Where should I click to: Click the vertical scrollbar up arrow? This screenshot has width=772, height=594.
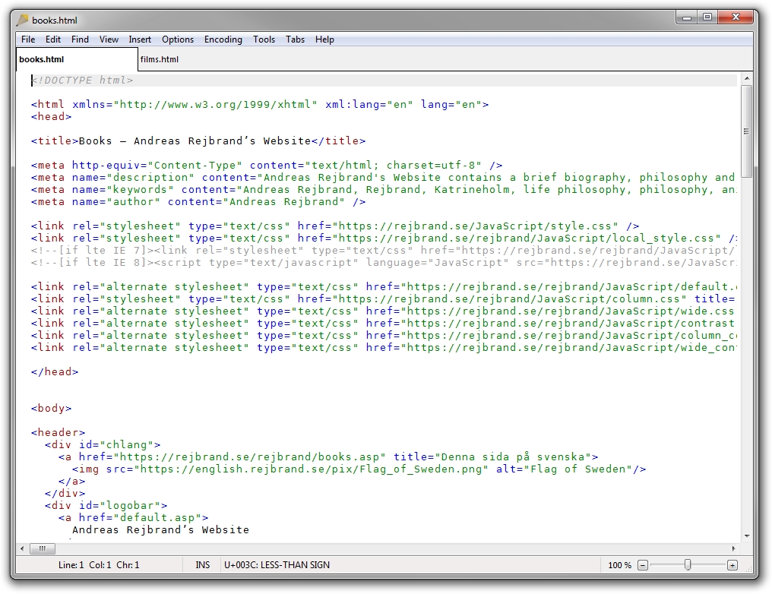coord(747,79)
